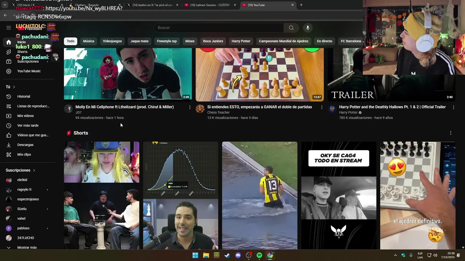Click the Ver más tarde clock icon
The height and width of the screenshot is (261, 465).
[x=9, y=125]
